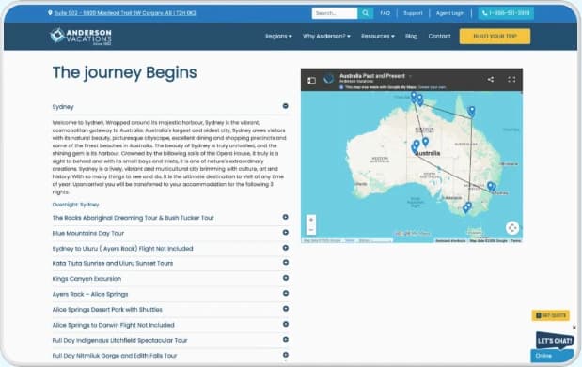582x367 pixels.
Task: Open the FAQ link
Action: pos(385,13)
